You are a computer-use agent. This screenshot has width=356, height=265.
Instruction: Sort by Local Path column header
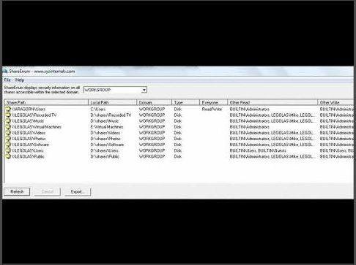(x=112, y=102)
